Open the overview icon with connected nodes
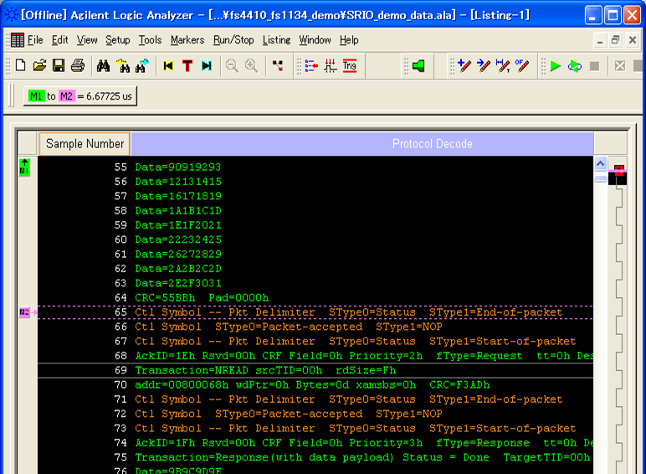This screenshot has width=646, height=474. point(278,65)
